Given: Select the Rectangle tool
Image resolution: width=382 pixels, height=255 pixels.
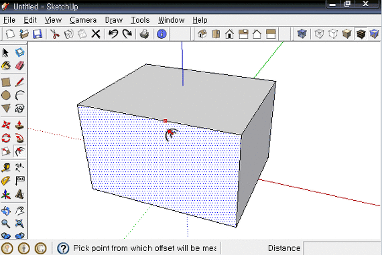Looking at the screenshot, I should (6, 82).
